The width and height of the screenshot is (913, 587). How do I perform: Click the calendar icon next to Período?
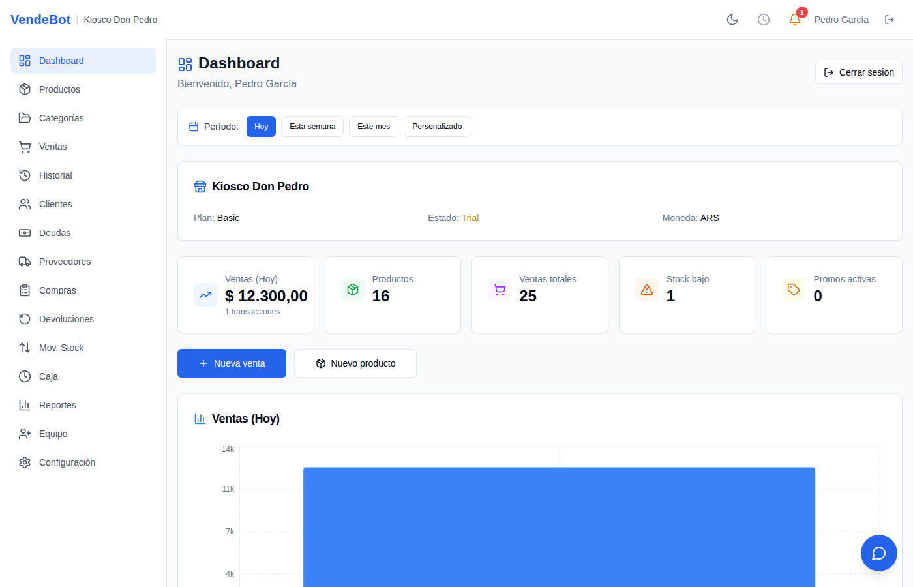tap(194, 127)
